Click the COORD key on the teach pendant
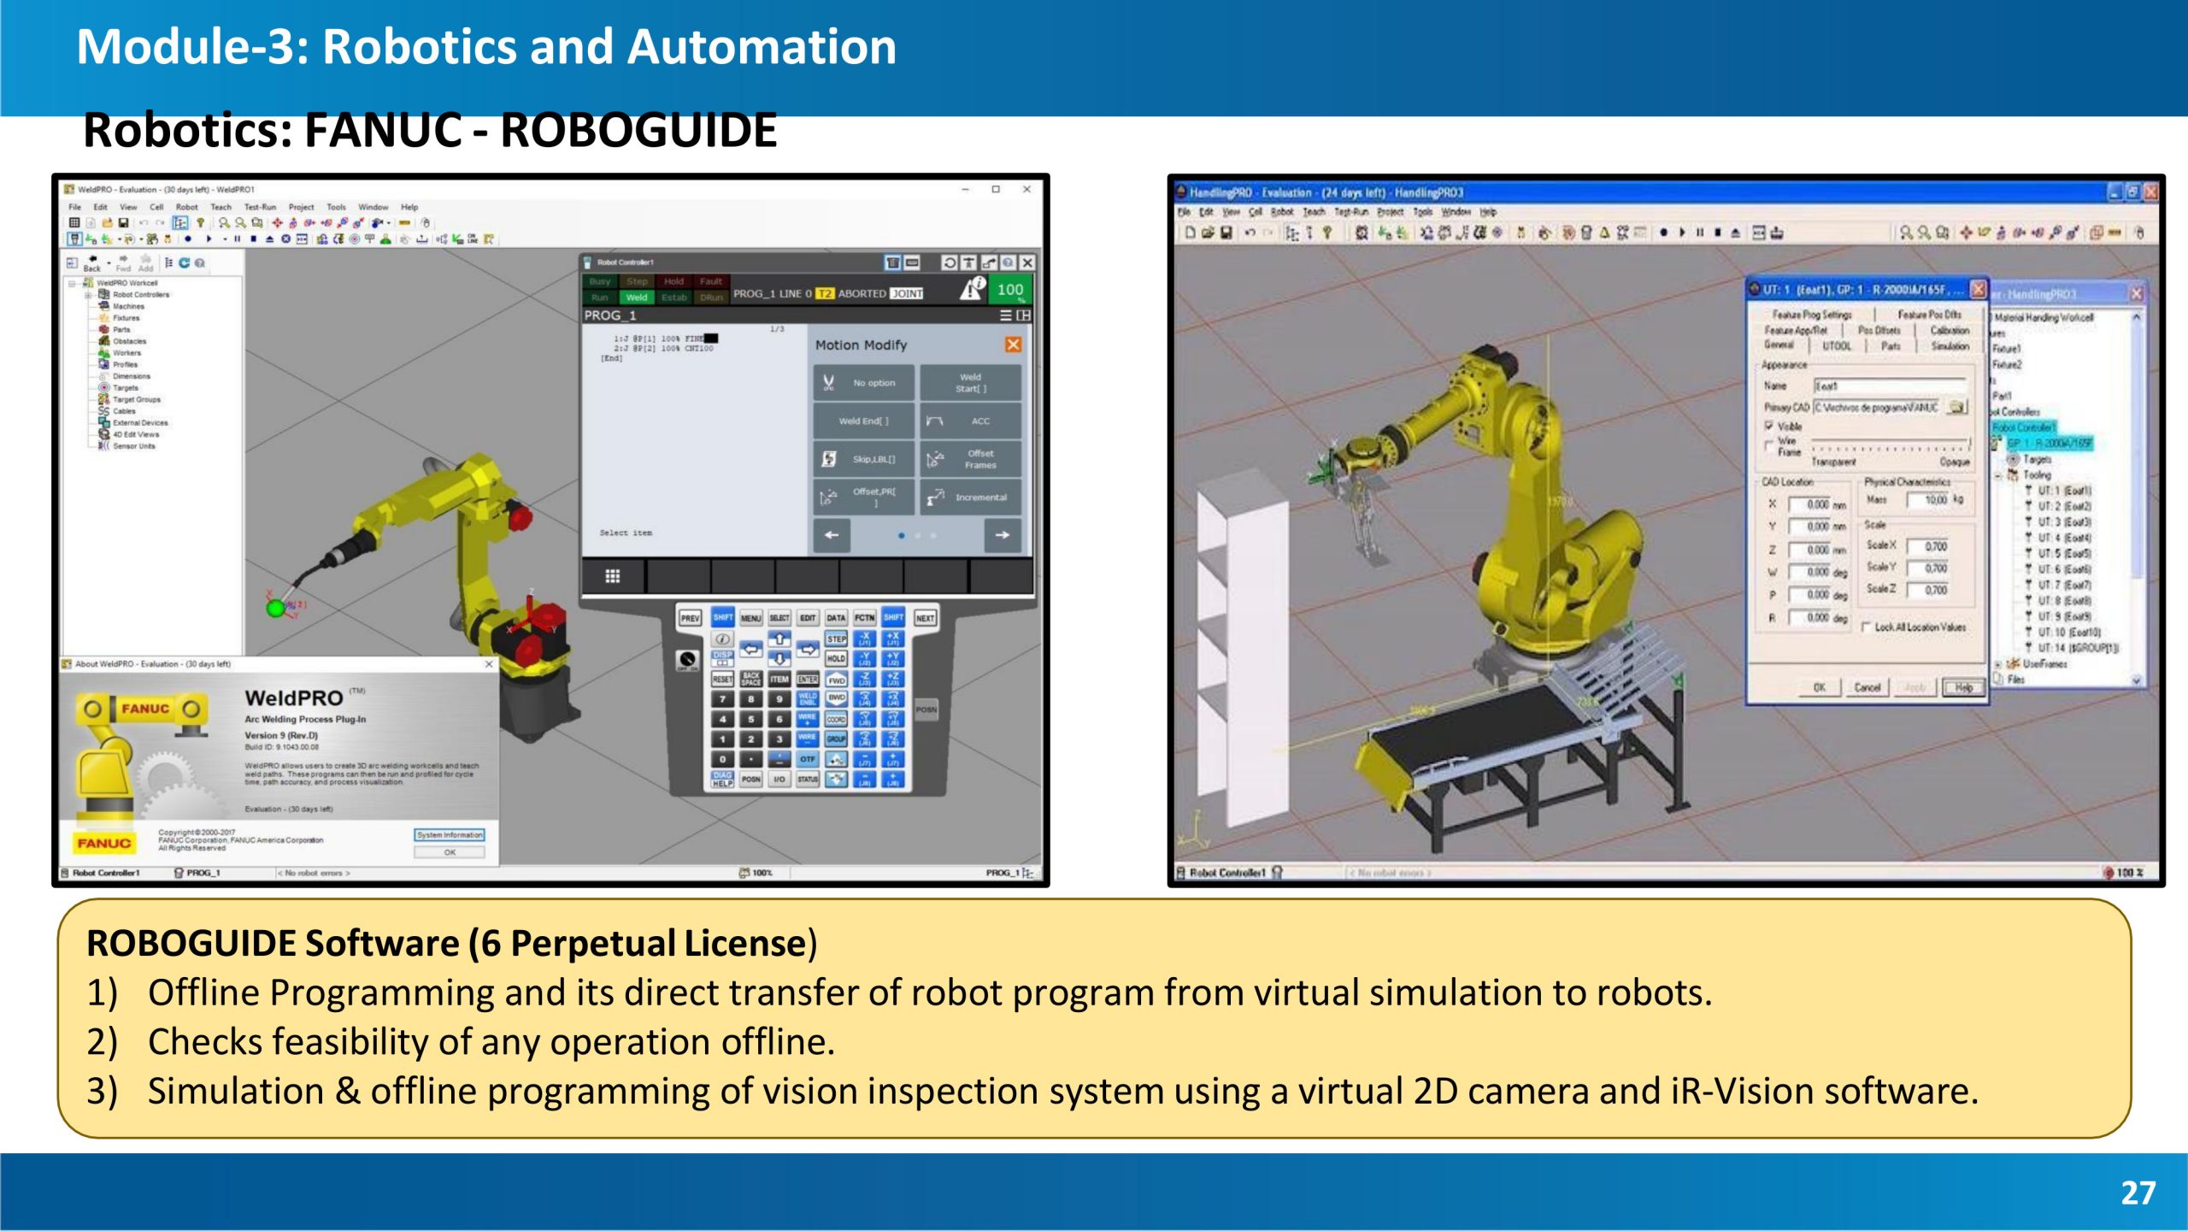 tap(836, 719)
